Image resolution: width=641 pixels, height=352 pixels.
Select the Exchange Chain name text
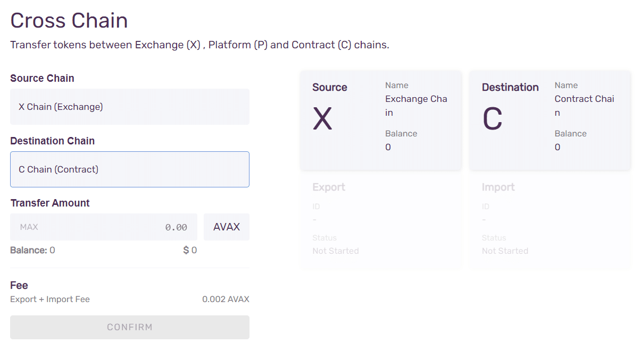[416, 106]
